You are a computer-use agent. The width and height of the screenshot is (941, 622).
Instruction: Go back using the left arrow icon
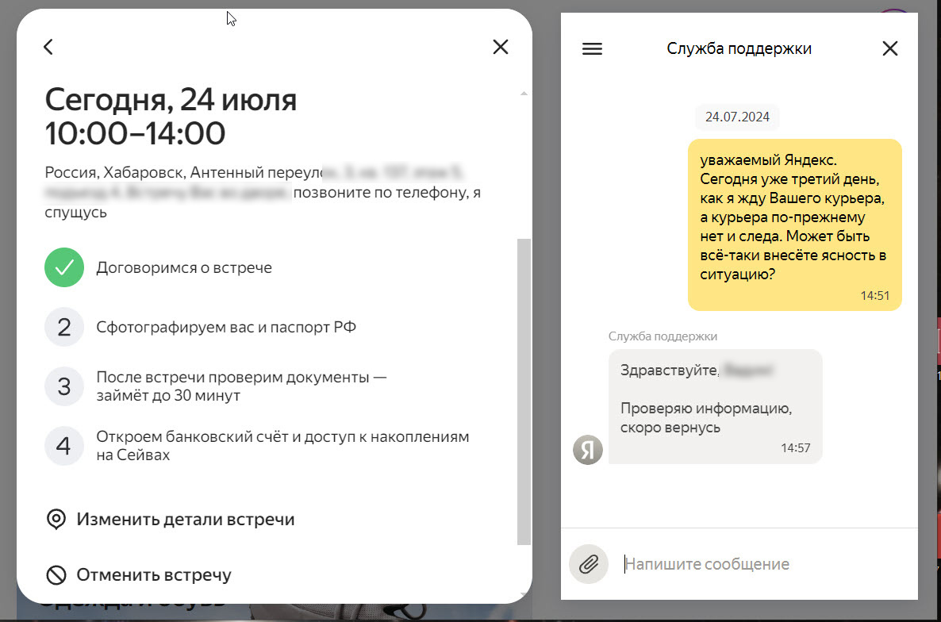click(x=48, y=47)
